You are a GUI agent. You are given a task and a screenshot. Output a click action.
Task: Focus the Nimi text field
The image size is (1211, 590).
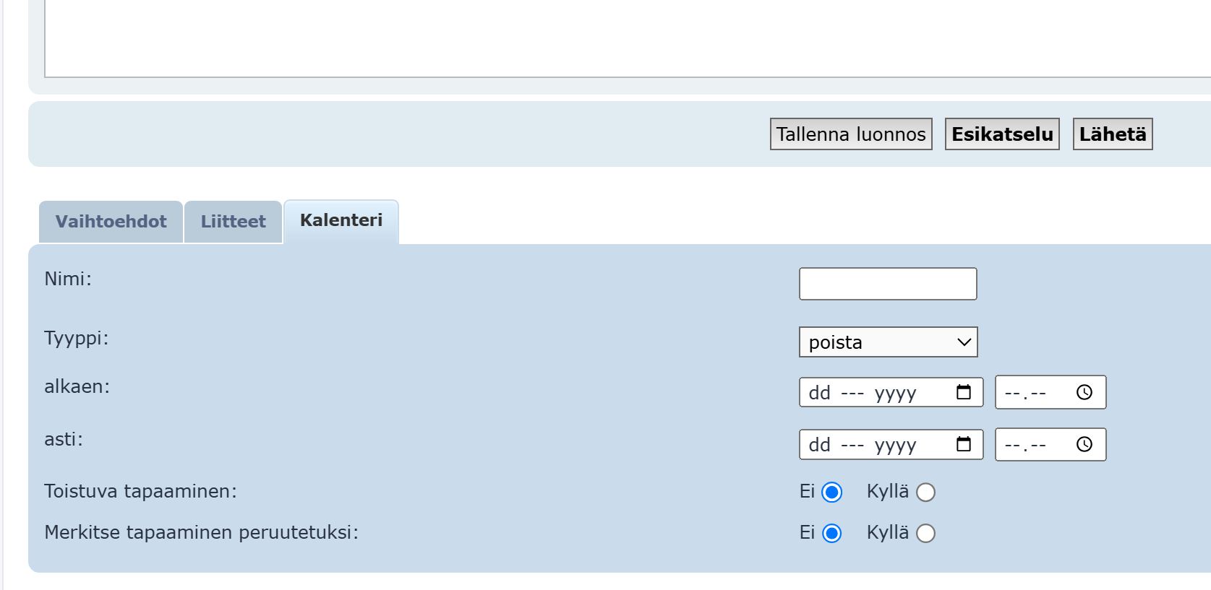point(887,284)
